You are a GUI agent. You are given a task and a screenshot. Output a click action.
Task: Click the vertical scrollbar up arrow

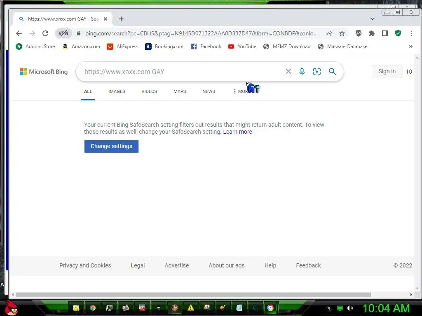417,58
